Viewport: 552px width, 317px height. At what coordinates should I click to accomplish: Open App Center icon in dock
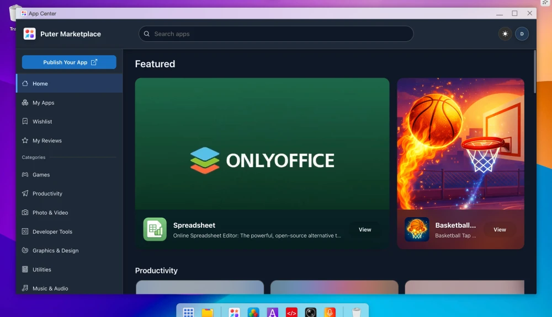(234, 312)
